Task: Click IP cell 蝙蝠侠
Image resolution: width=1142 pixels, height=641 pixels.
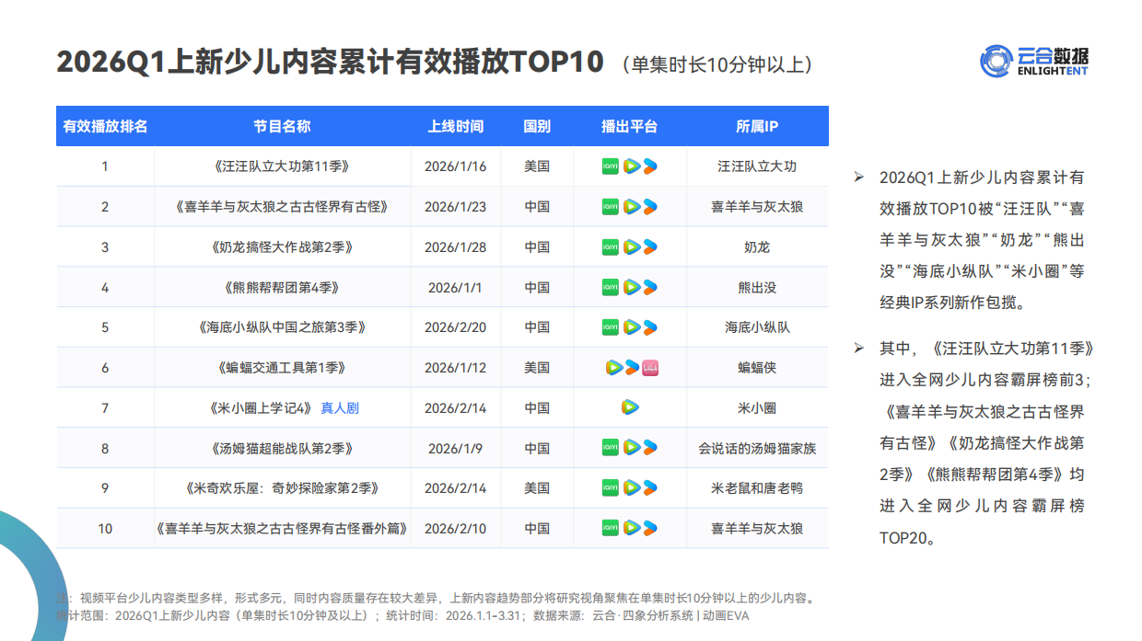Action: (x=757, y=368)
